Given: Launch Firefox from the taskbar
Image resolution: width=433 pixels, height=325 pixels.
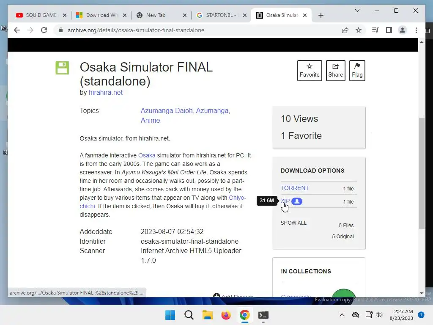Looking at the screenshot, I should (226, 315).
